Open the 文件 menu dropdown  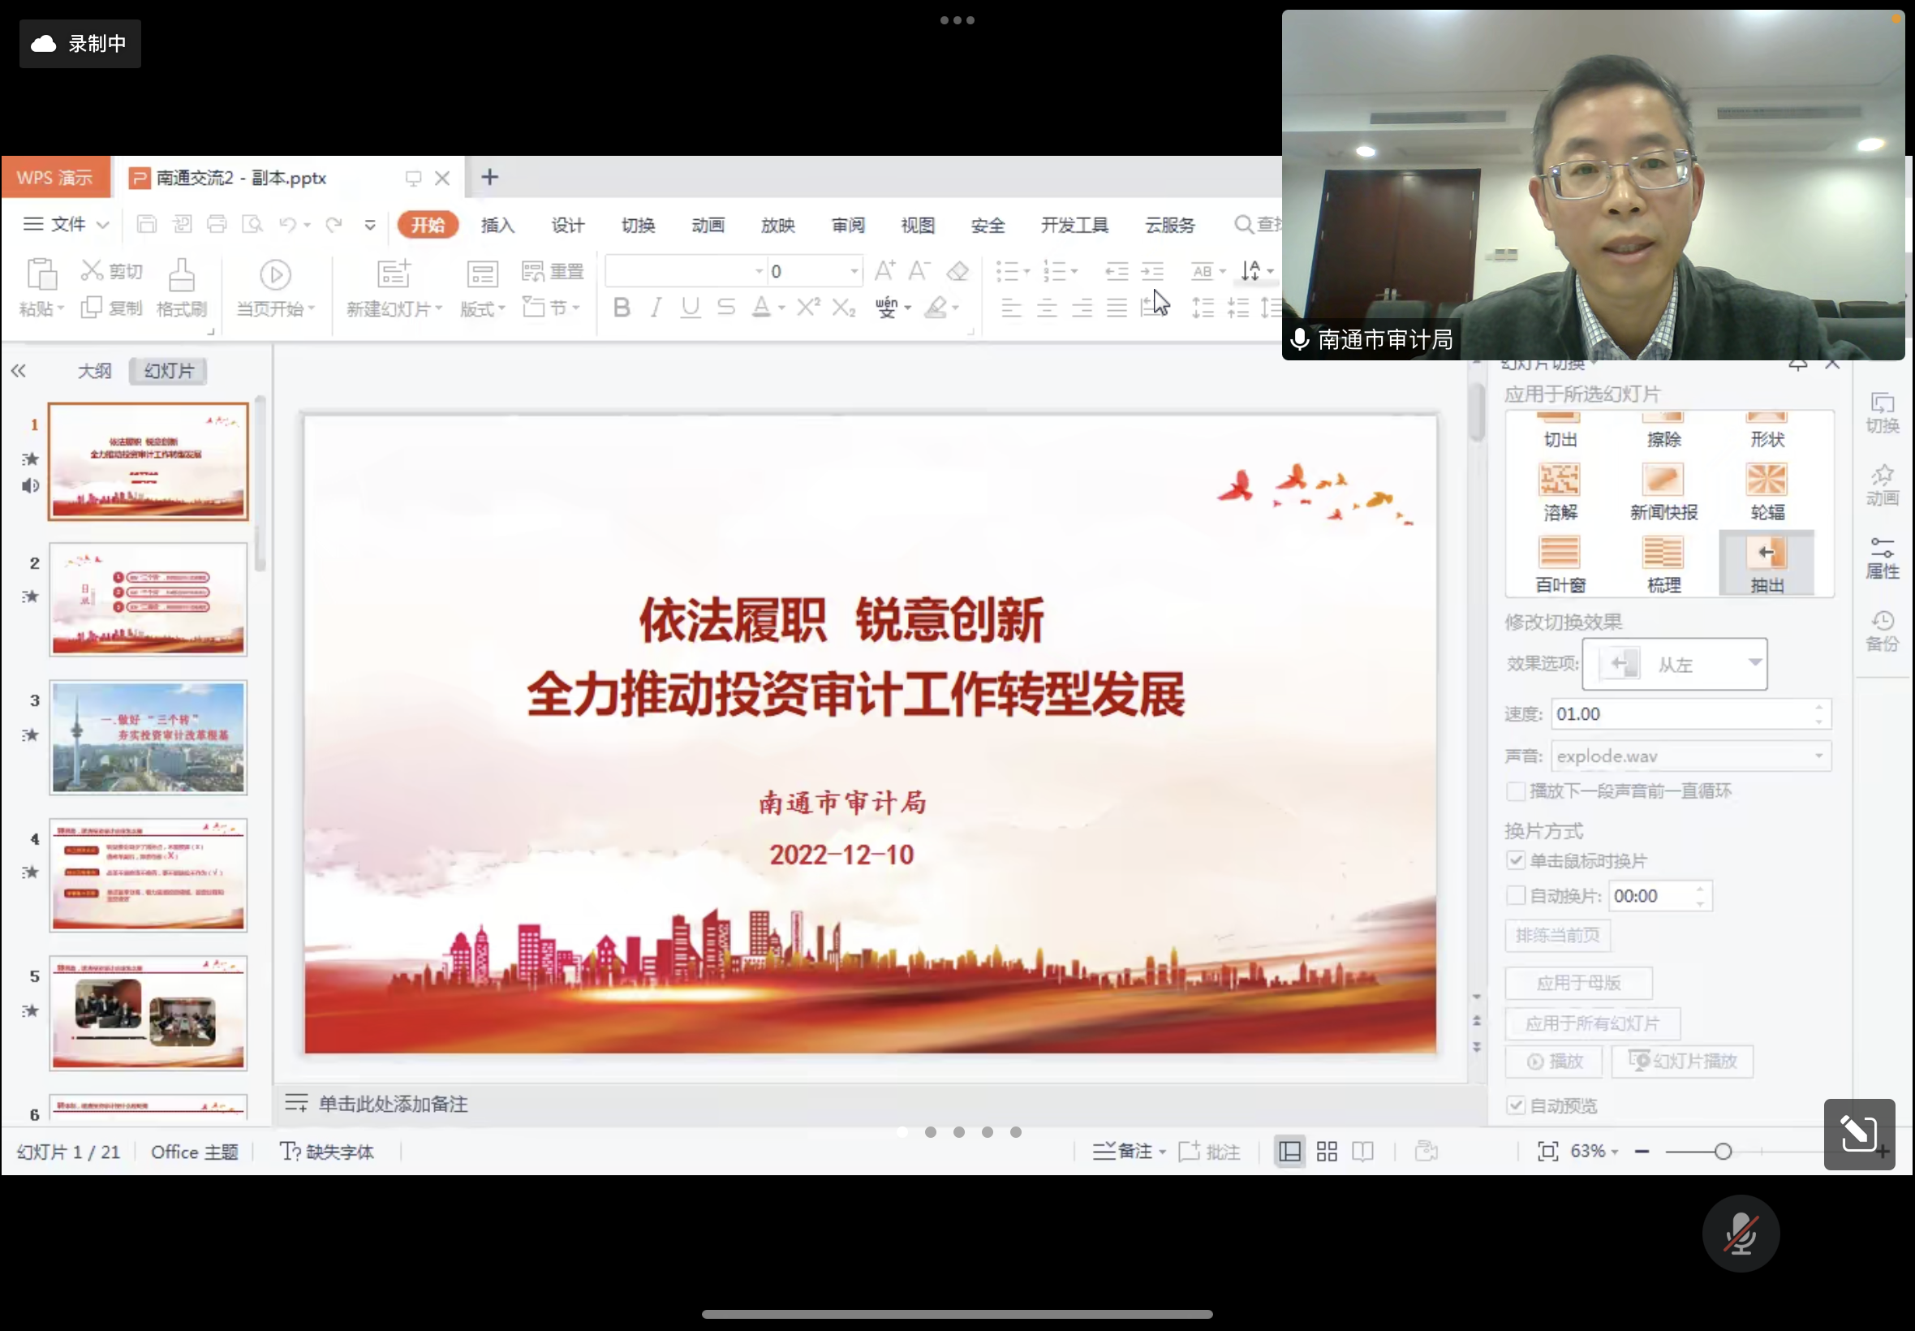tap(67, 224)
